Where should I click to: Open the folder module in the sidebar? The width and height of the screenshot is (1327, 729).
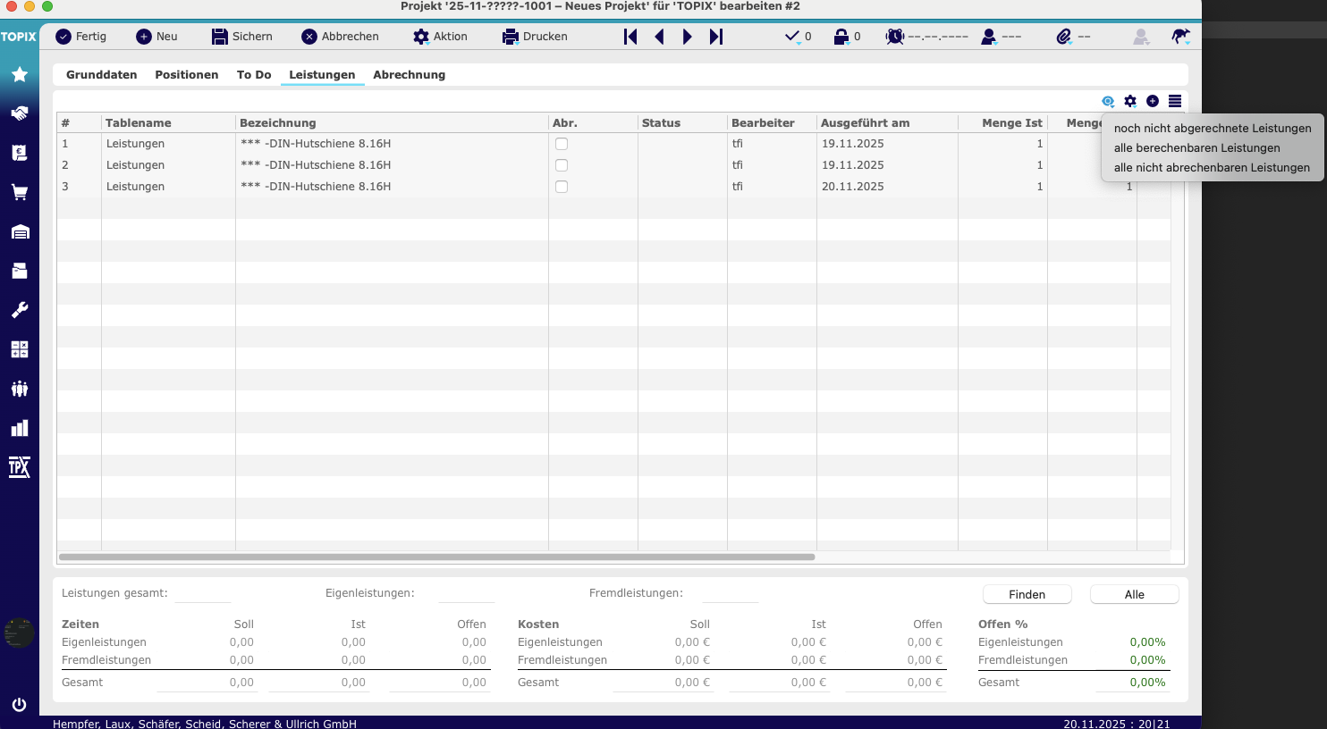coord(20,271)
